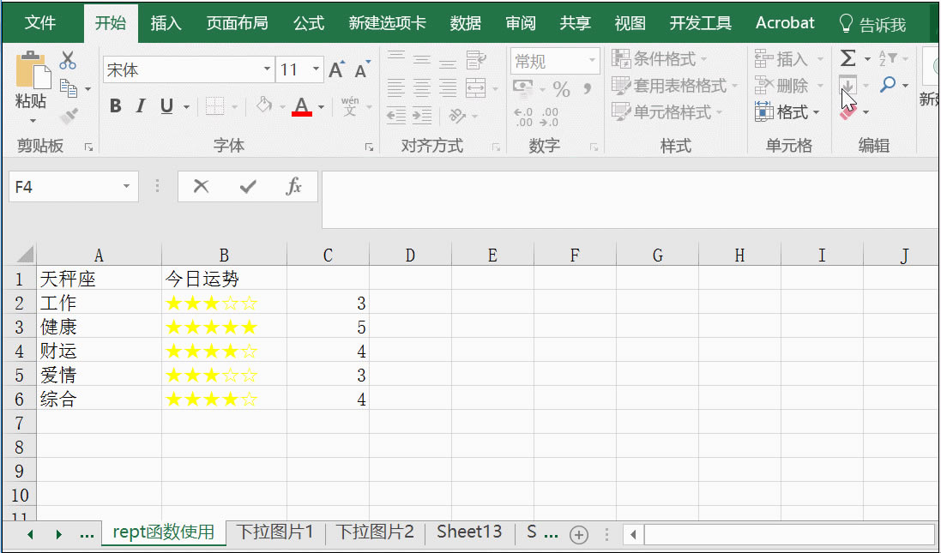Open the font name dropdown

coord(266,69)
